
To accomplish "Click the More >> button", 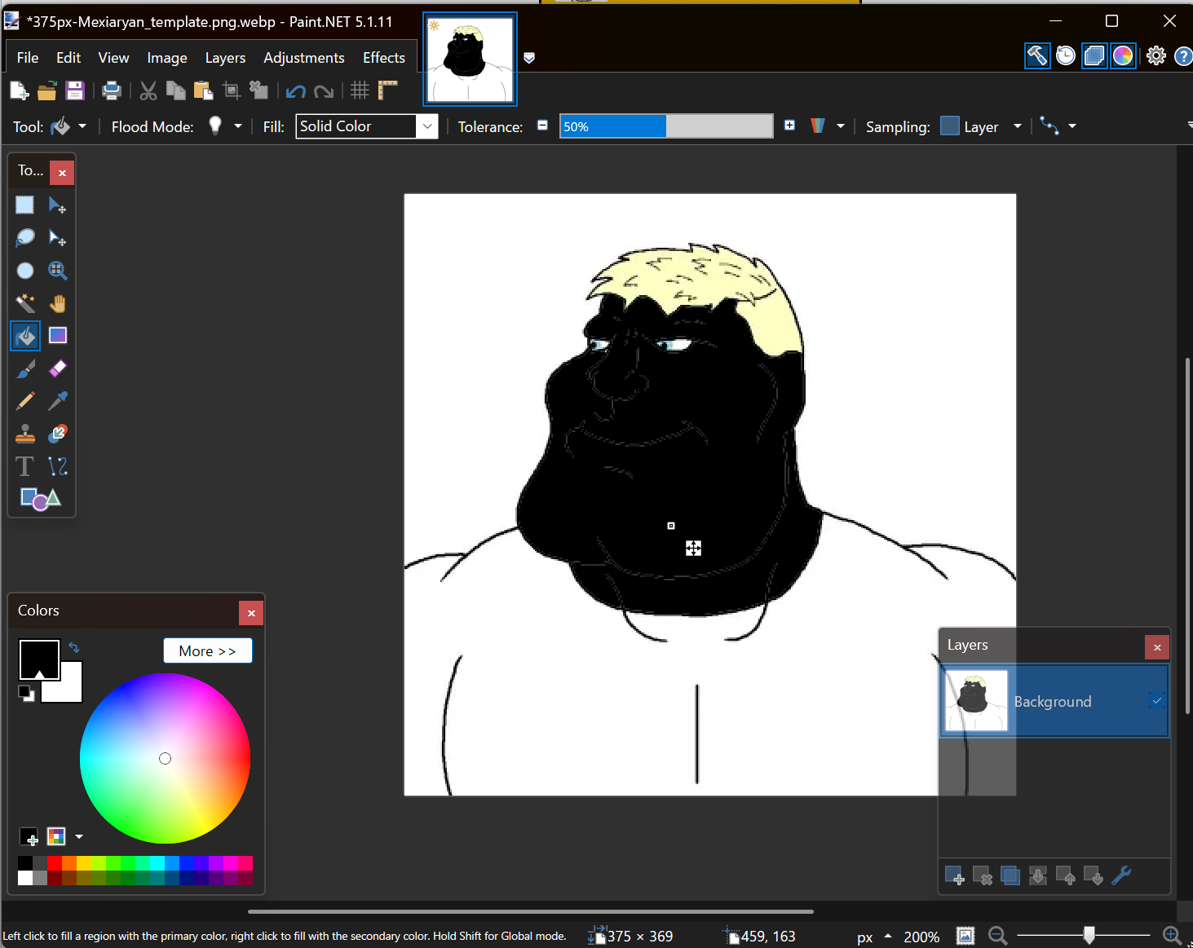I will 207,651.
